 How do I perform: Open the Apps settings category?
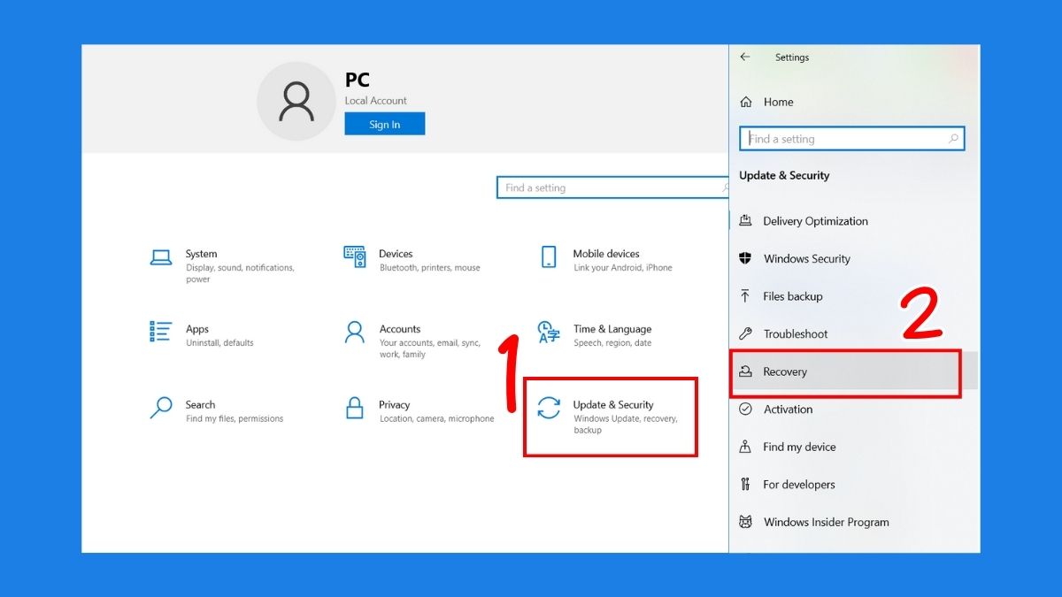tap(203, 335)
